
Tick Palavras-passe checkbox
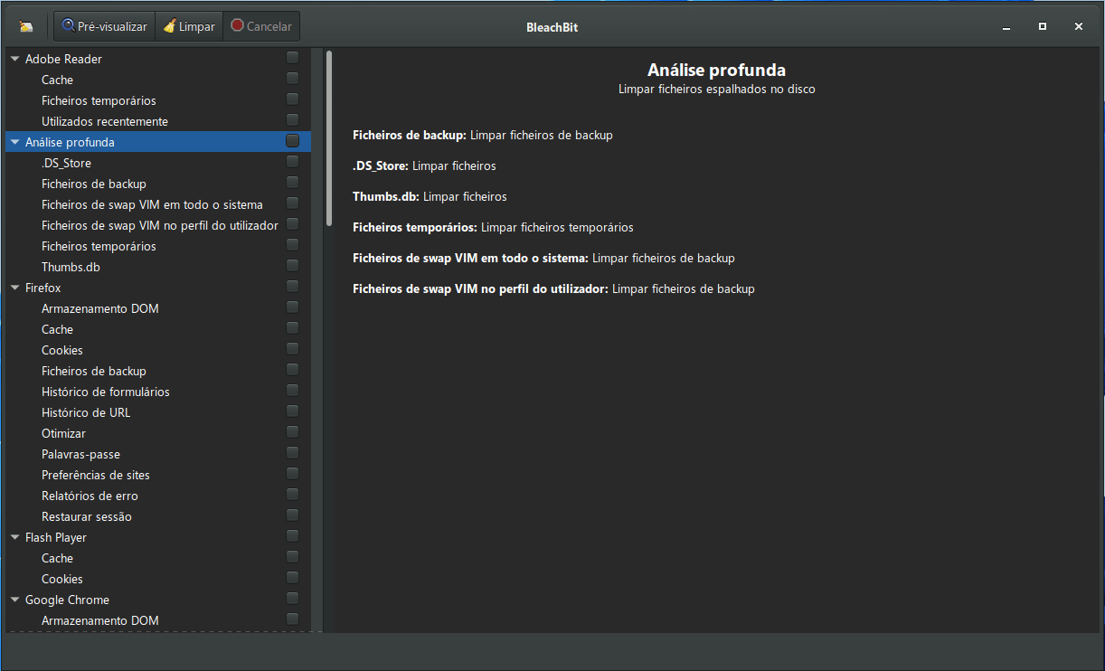click(292, 453)
